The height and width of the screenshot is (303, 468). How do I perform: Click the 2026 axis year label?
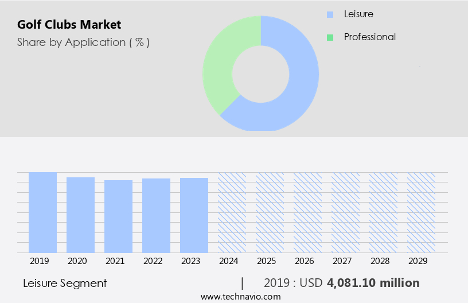tap(305, 261)
